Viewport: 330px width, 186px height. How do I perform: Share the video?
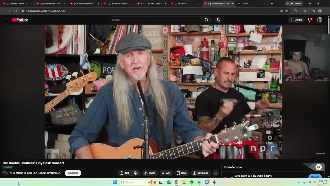click(150, 173)
